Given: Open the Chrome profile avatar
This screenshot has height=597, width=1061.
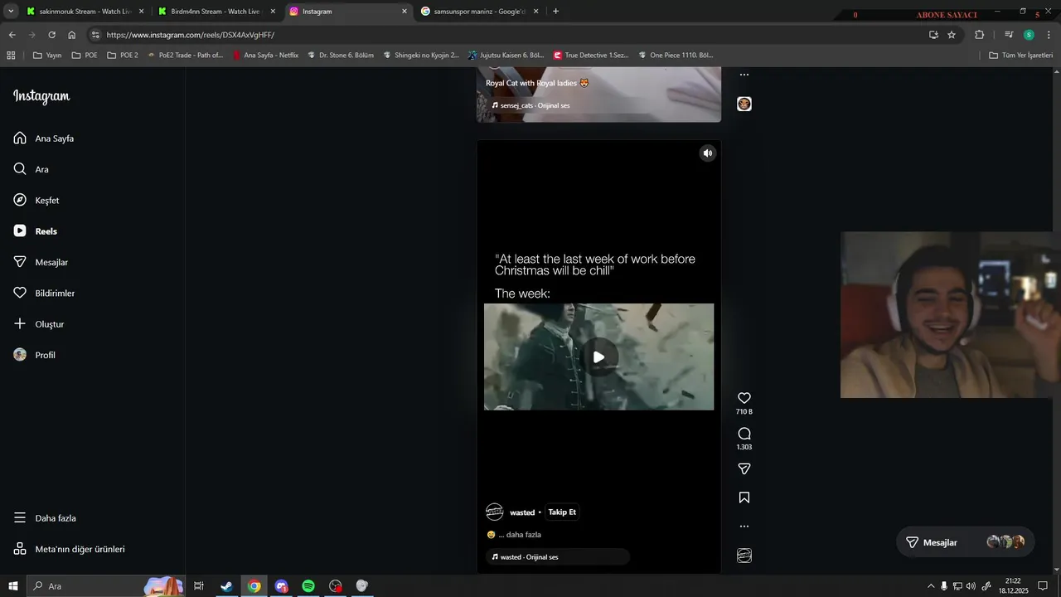Looking at the screenshot, I should pos(1029,35).
